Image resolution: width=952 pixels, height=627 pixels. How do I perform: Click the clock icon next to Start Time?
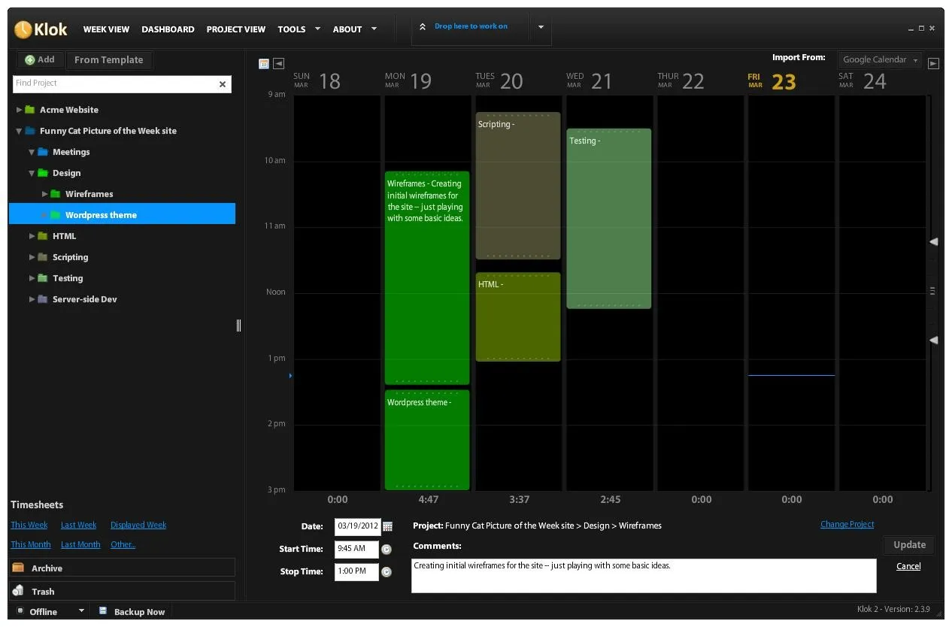pos(387,550)
